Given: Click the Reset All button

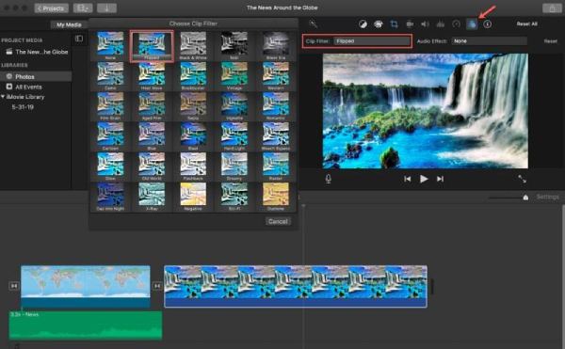Looking at the screenshot, I should 526,24.
